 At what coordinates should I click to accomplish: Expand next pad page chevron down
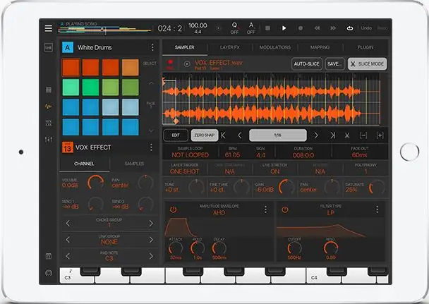pyautogui.click(x=150, y=130)
